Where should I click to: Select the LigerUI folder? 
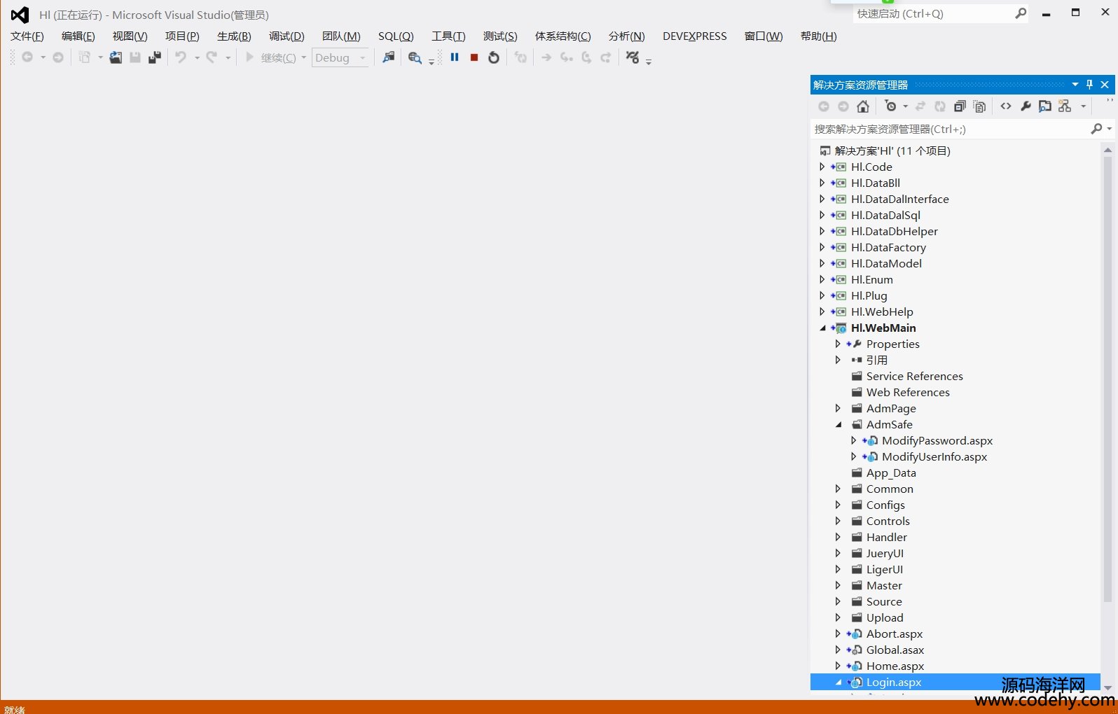885,569
